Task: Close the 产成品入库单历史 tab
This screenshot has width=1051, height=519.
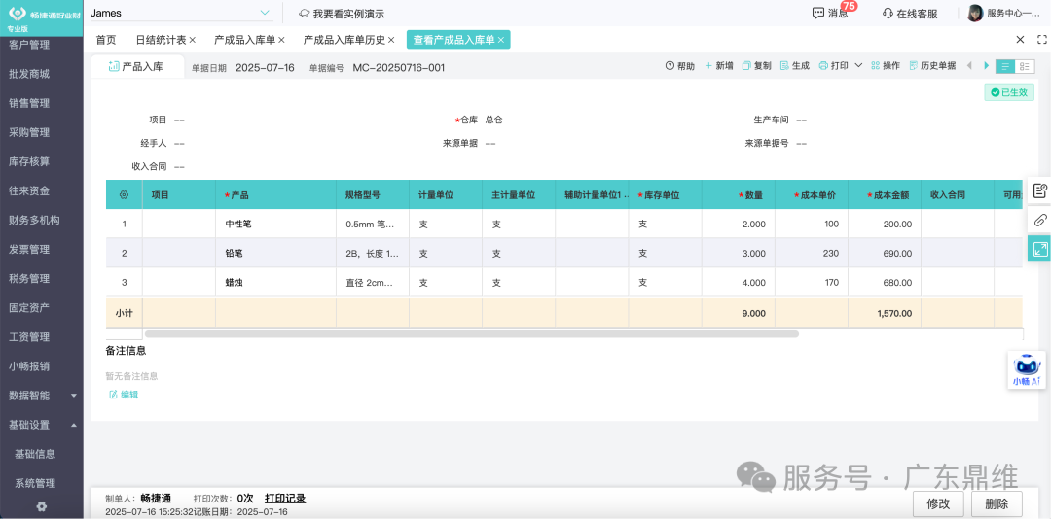Action: point(391,40)
